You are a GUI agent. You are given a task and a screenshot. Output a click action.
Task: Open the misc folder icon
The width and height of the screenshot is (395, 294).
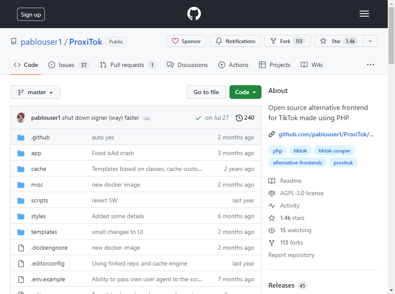(x=21, y=185)
